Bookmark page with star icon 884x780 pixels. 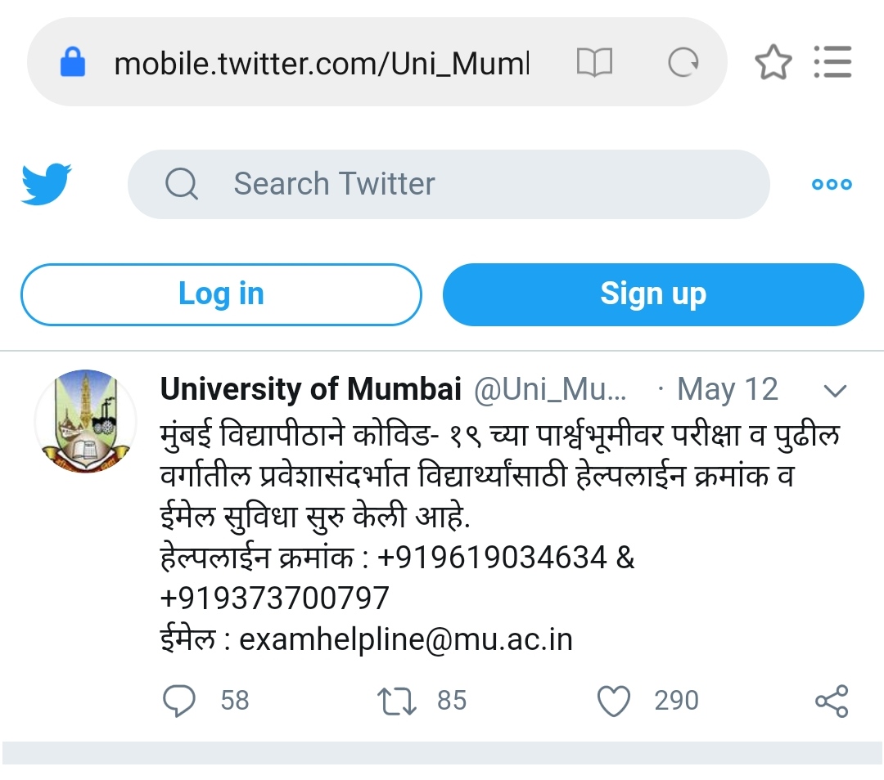click(x=773, y=62)
